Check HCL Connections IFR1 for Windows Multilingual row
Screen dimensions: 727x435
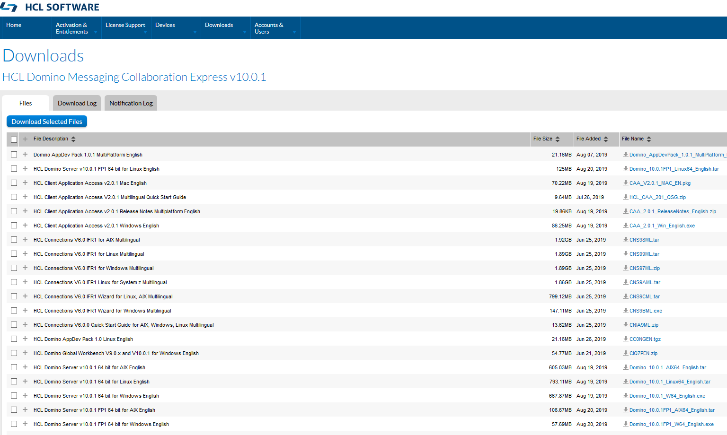pyautogui.click(x=14, y=268)
